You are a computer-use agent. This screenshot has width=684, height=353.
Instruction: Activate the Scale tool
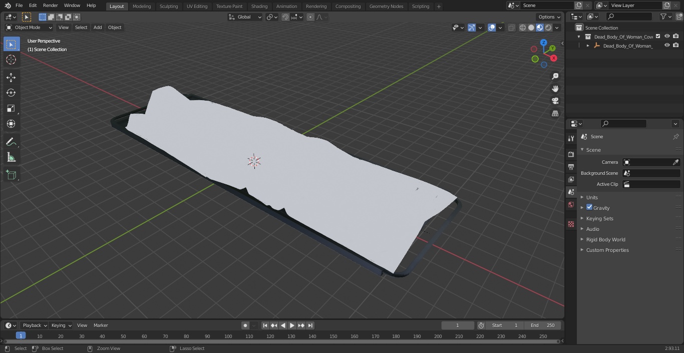click(x=11, y=108)
